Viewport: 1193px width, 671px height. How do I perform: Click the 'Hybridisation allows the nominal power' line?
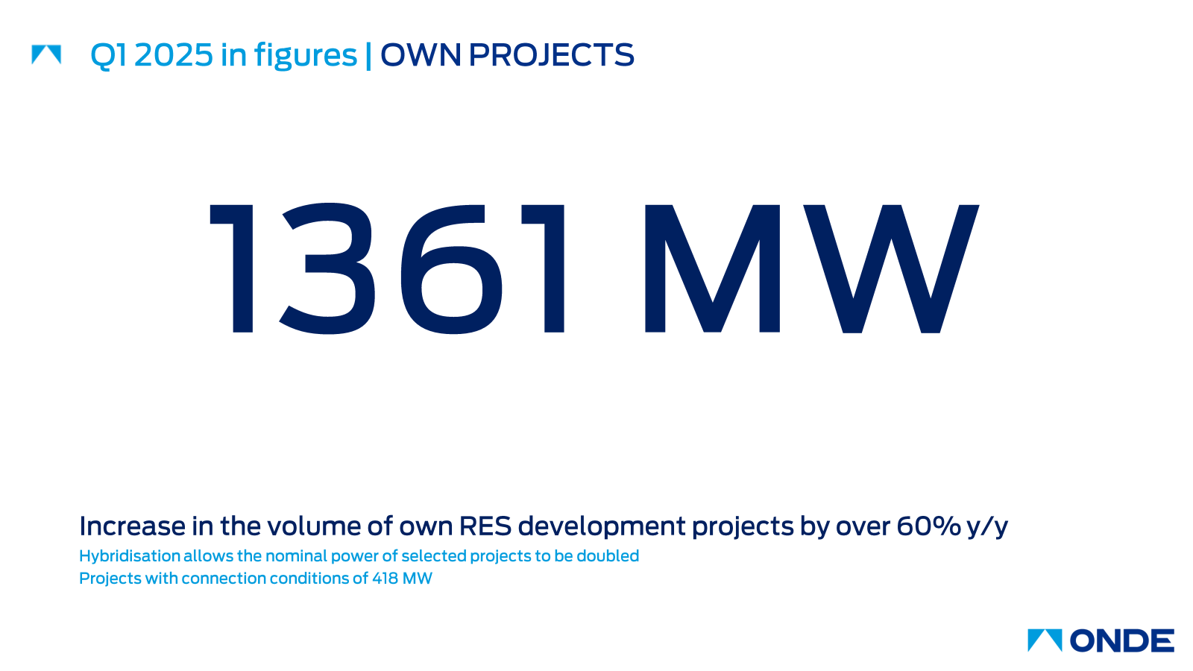tap(359, 556)
